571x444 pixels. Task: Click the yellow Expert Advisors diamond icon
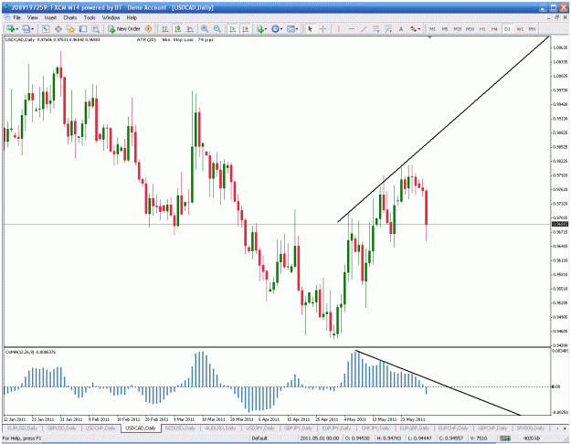[x=148, y=28]
